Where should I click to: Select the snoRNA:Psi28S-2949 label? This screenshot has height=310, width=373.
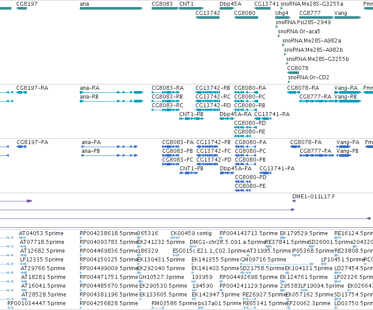(303, 22)
